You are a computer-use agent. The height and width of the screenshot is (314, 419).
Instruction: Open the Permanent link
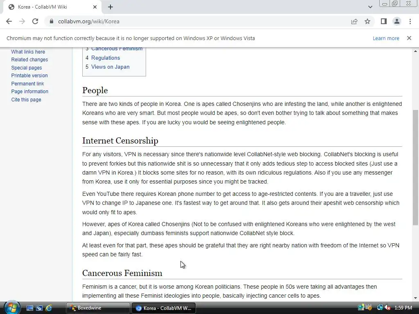tap(27, 83)
